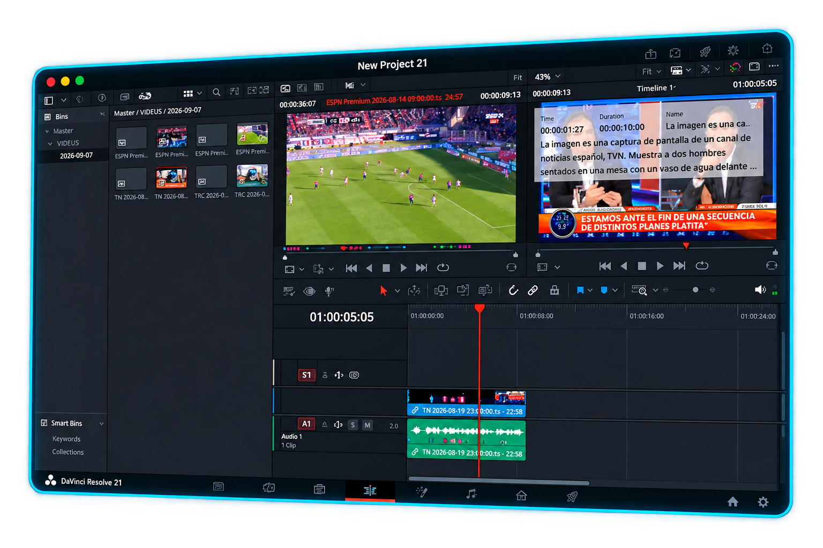Add a blue marker on timeline

coord(604,290)
